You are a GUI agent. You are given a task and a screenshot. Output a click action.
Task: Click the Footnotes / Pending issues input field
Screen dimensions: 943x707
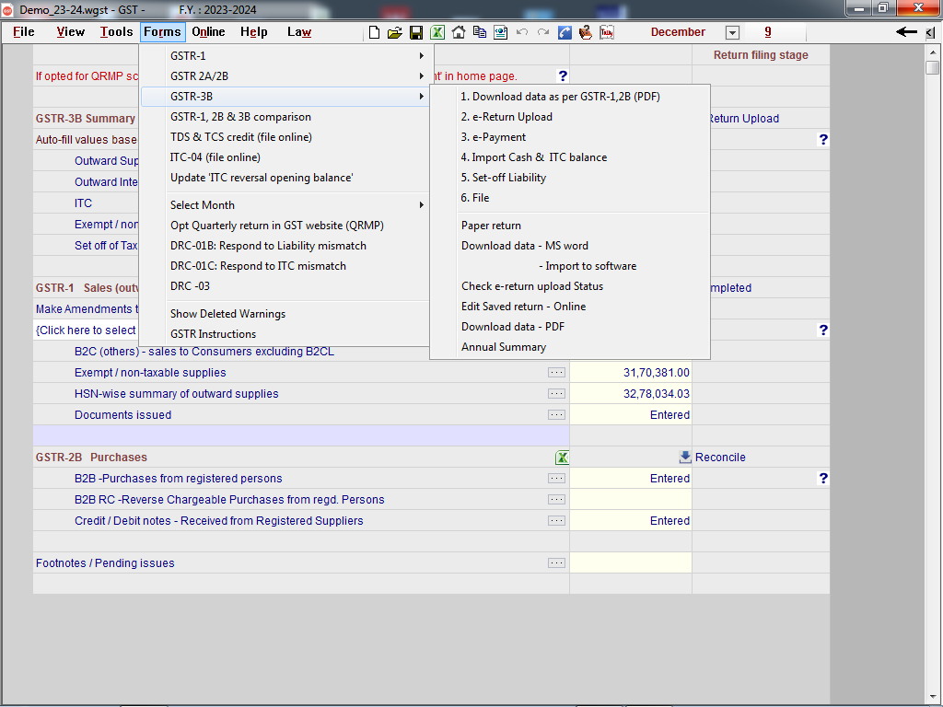(x=630, y=563)
